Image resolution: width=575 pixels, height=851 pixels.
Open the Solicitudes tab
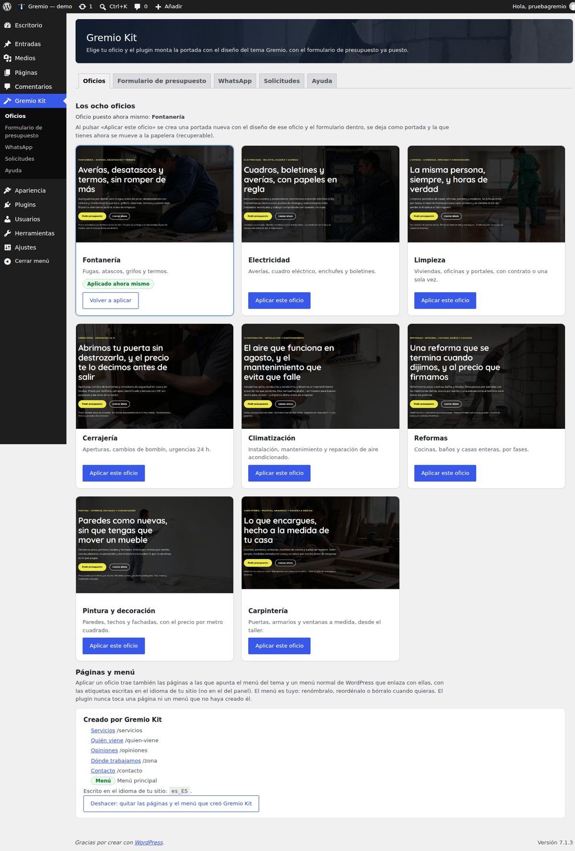(x=282, y=81)
